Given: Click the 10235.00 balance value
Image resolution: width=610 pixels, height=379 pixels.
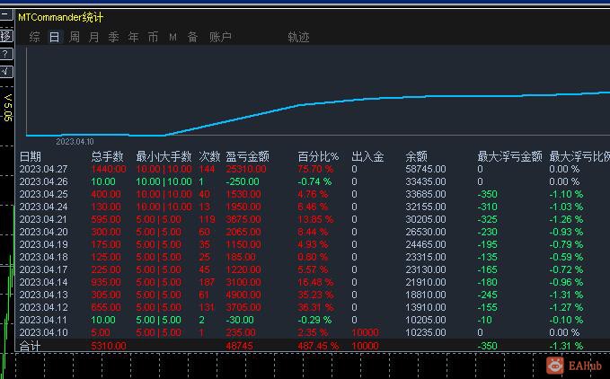Looking at the screenshot, I should point(426,332).
